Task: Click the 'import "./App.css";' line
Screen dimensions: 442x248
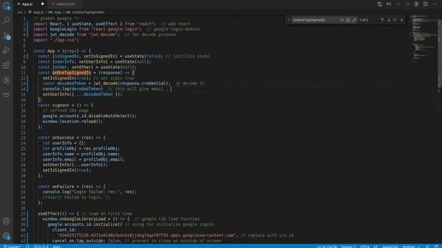Action: tap(56, 40)
